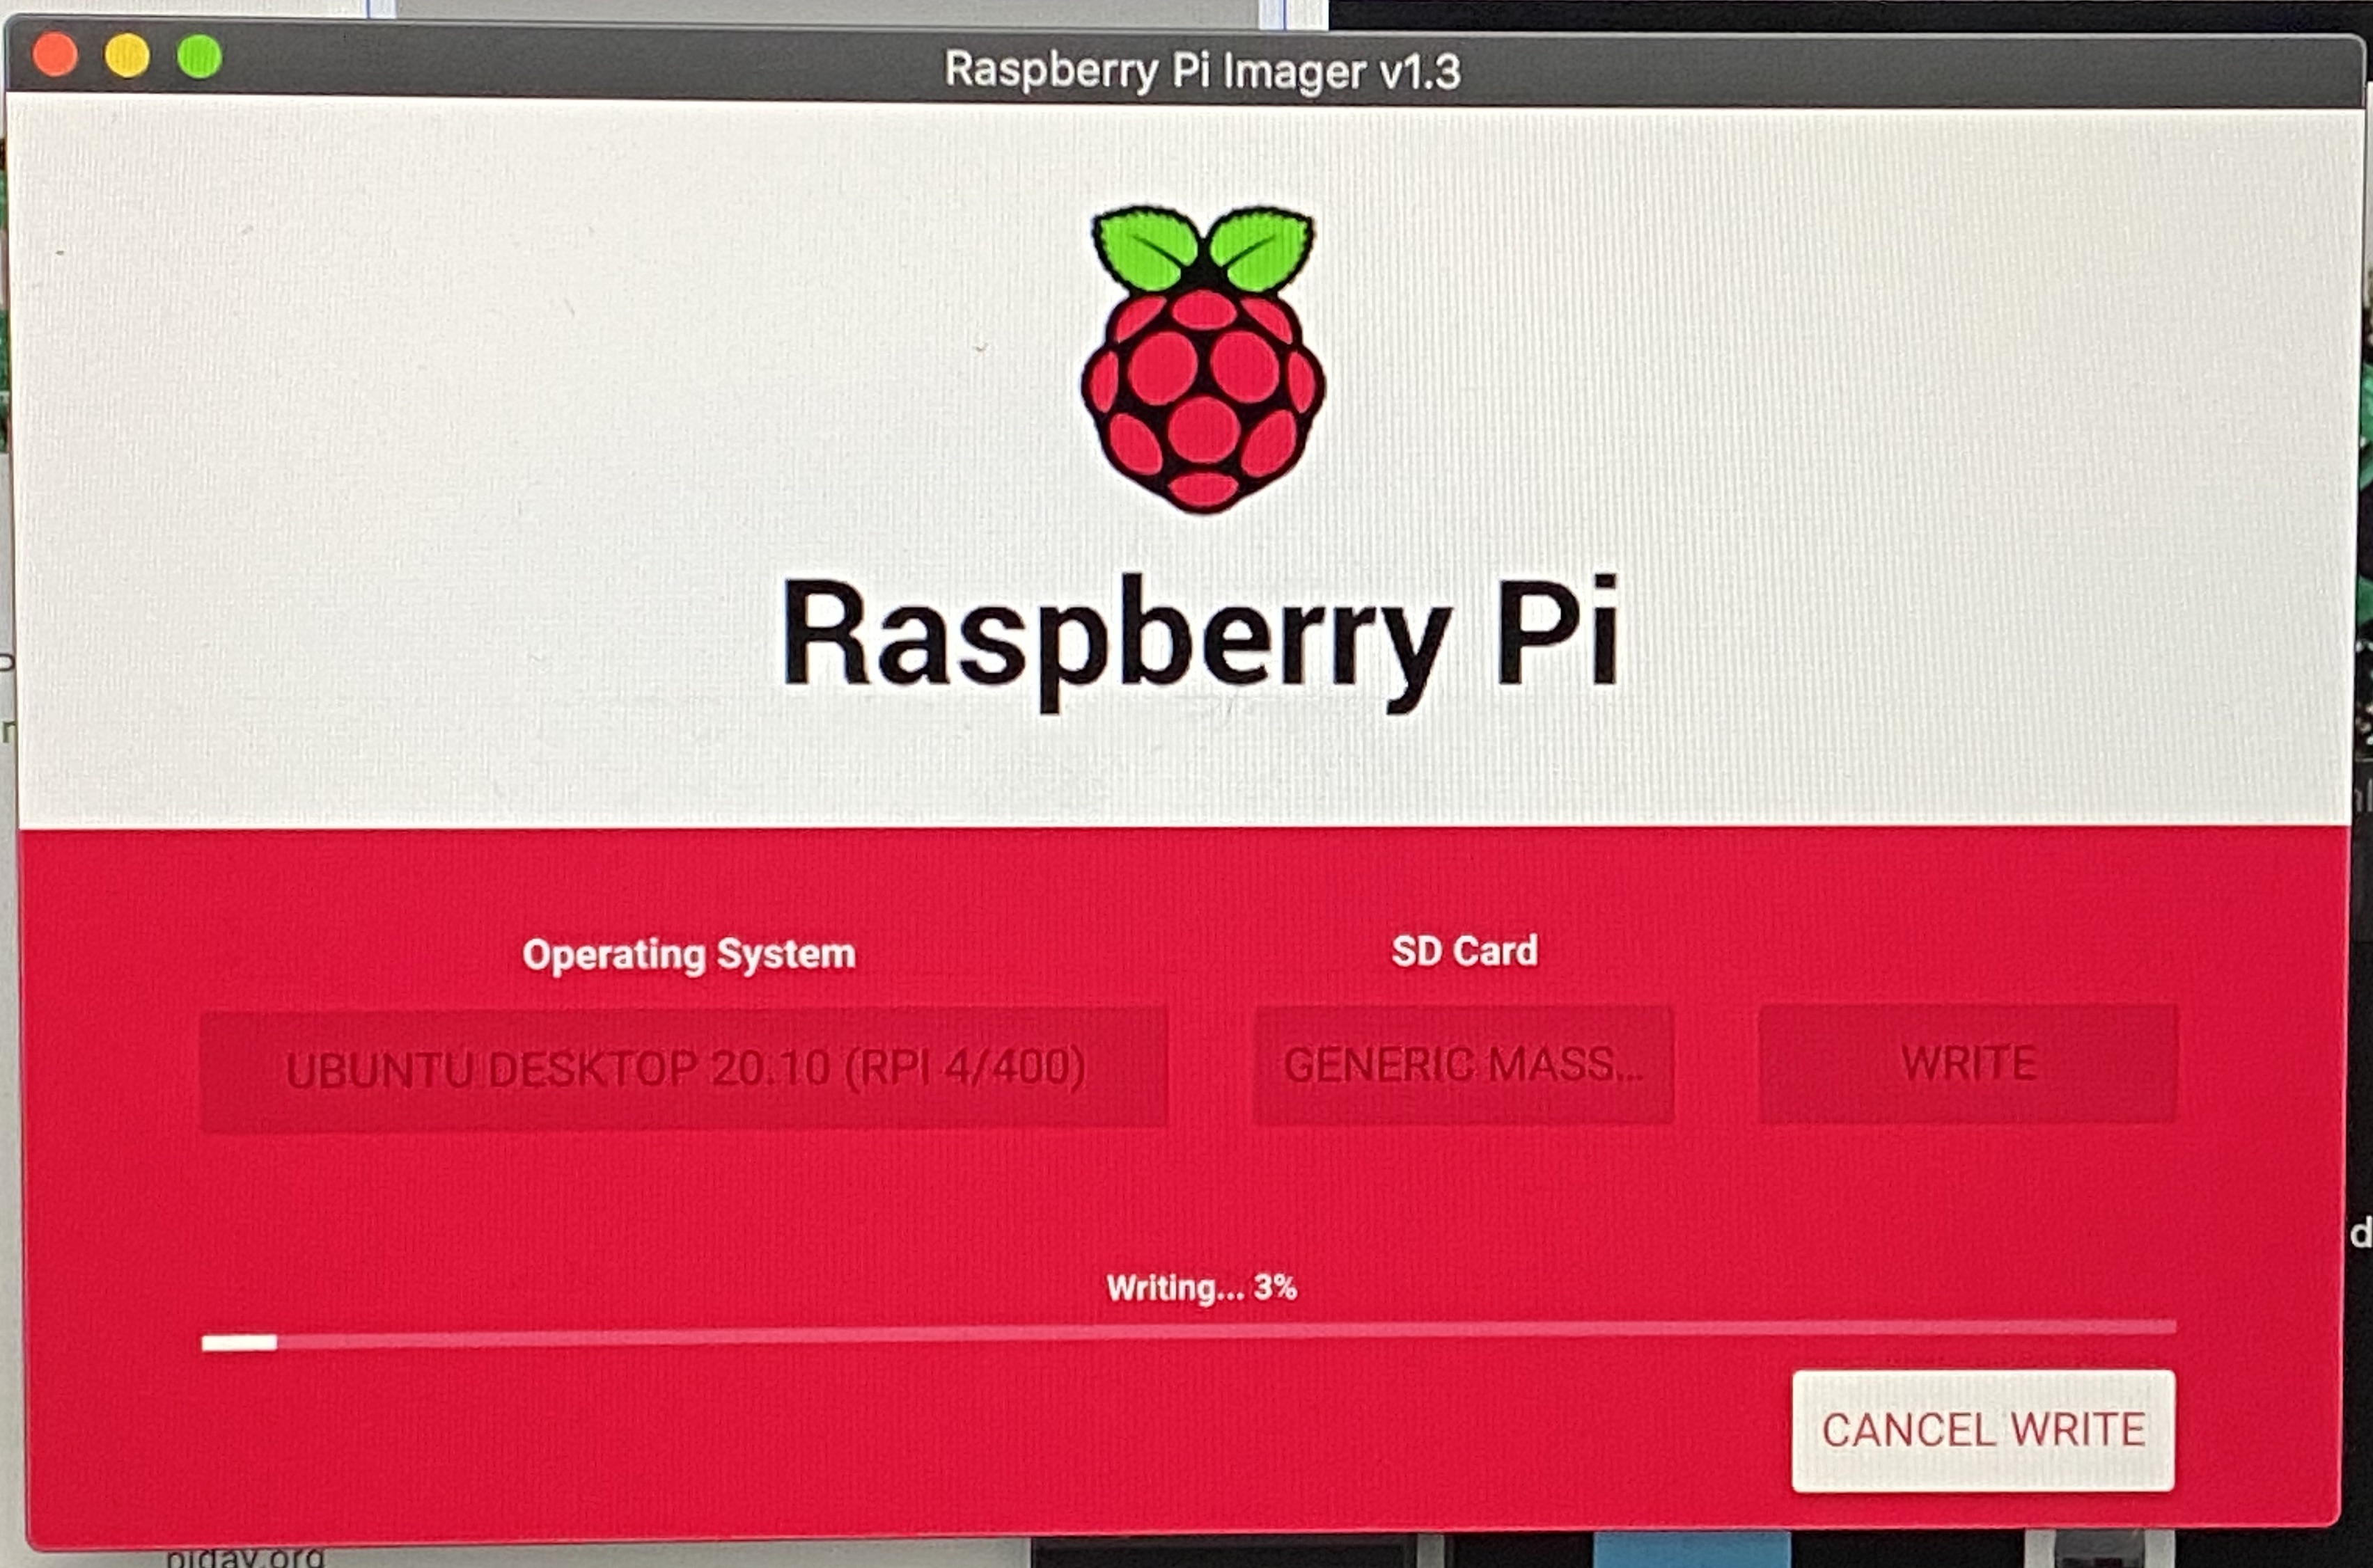The width and height of the screenshot is (2373, 1568).
Task: Minimize the window with the yellow button
Action: coord(127,55)
